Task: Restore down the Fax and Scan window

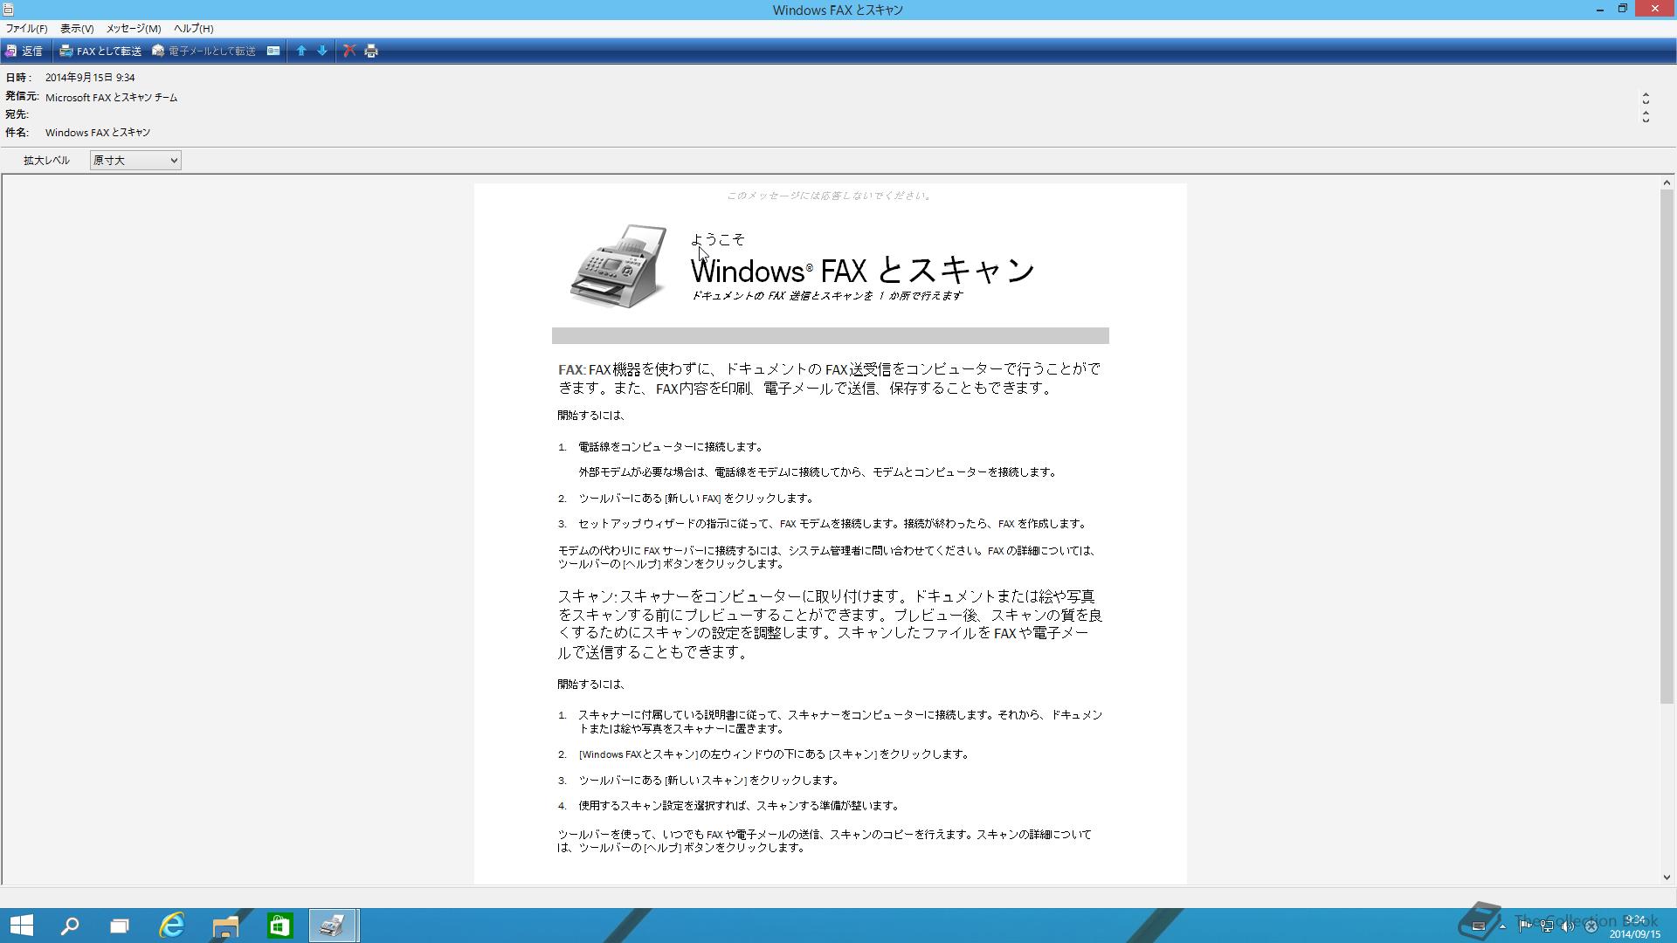Action: 1623,9
